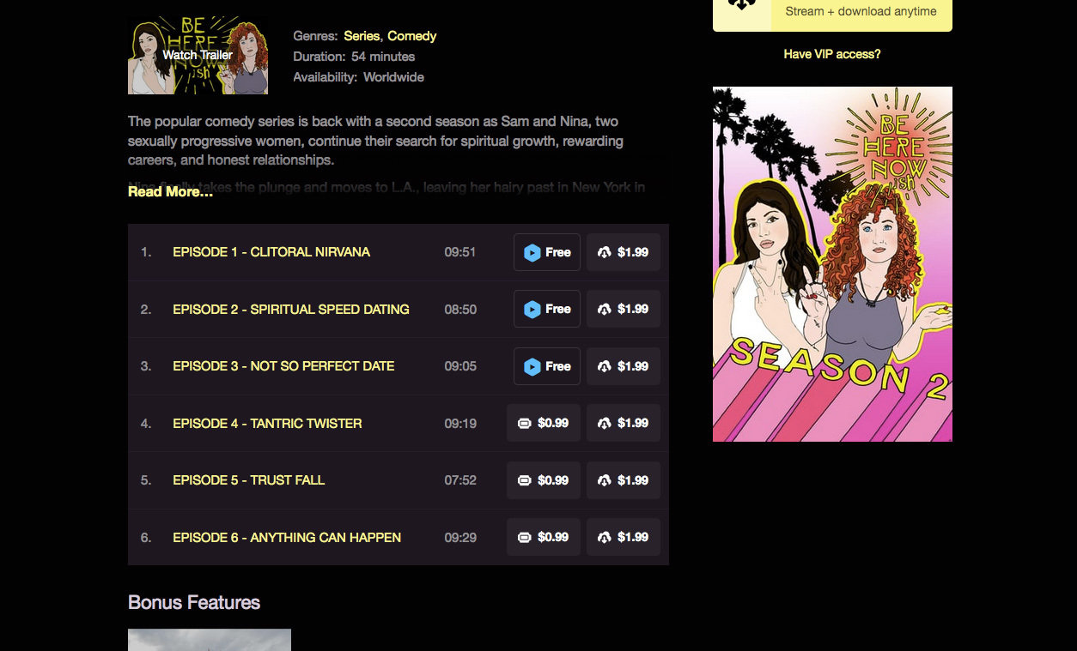This screenshot has height=651, width=1077.
Task: Click the Bonus Features heading
Action: click(x=194, y=602)
